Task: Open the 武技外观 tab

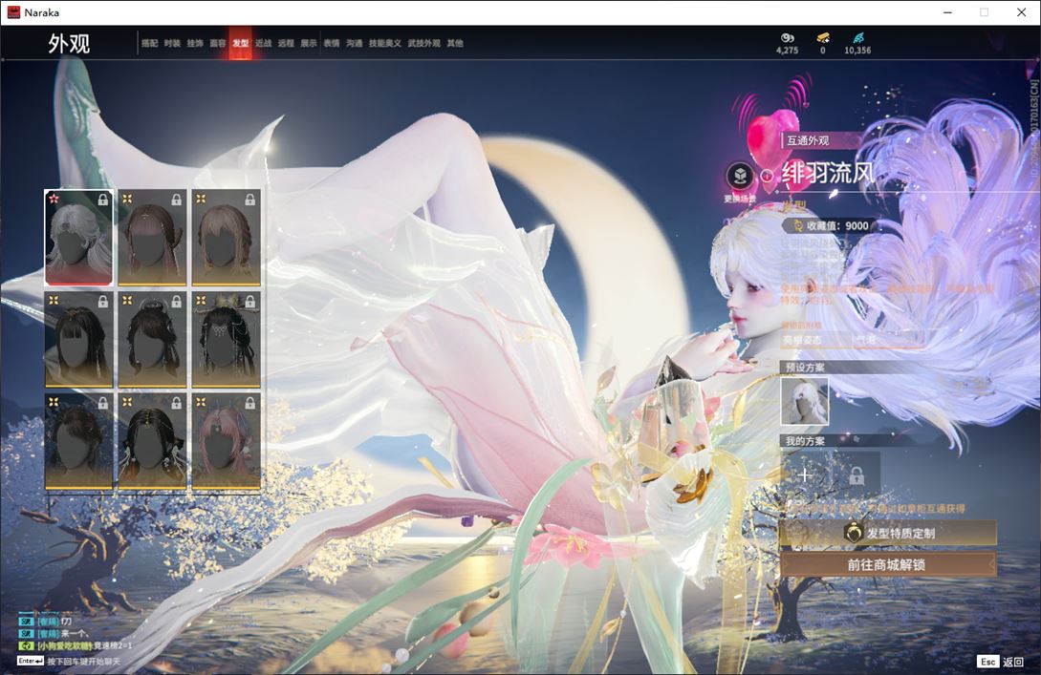Action: click(x=423, y=43)
